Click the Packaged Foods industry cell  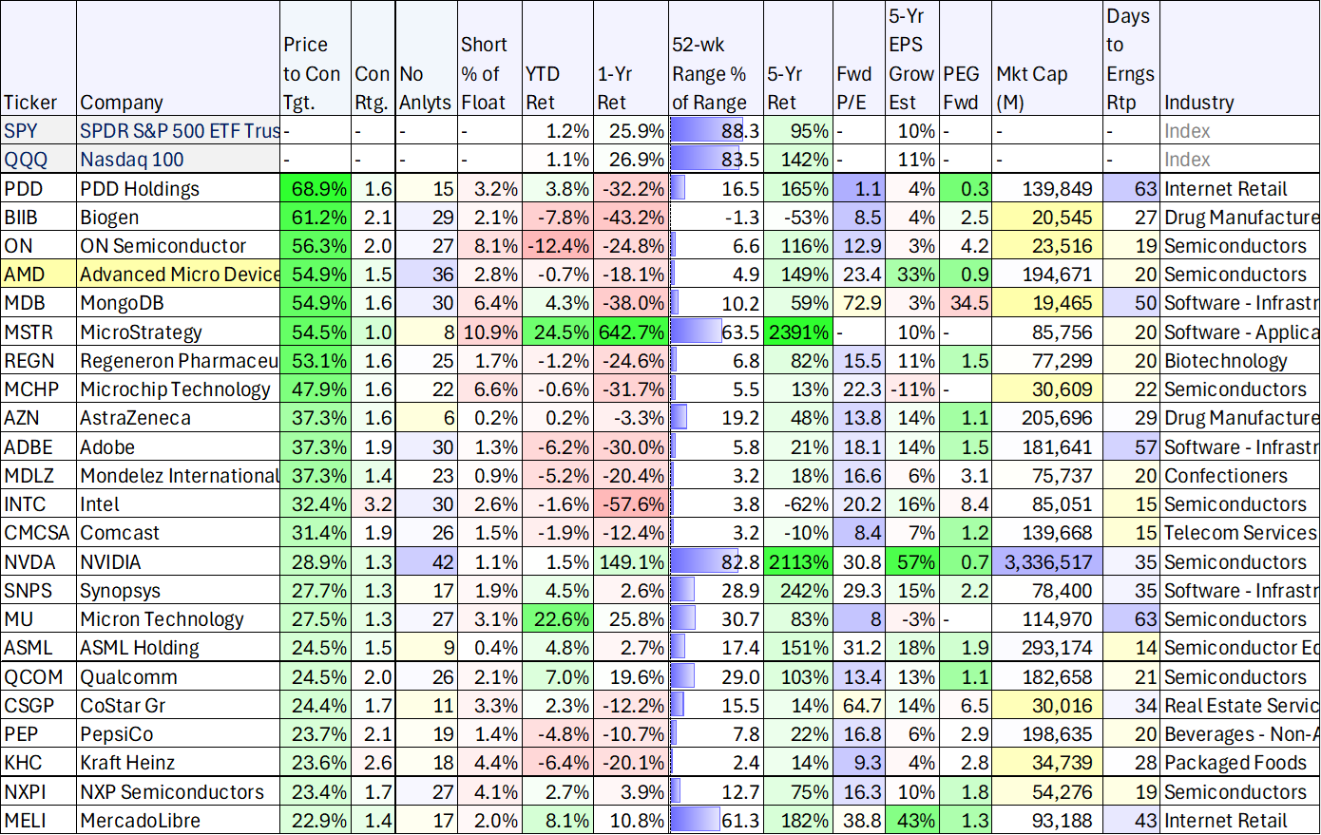(1240, 763)
